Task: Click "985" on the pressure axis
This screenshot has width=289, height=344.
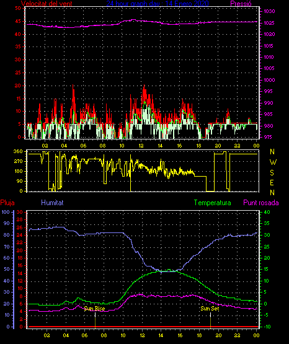Action: coord(269,114)
